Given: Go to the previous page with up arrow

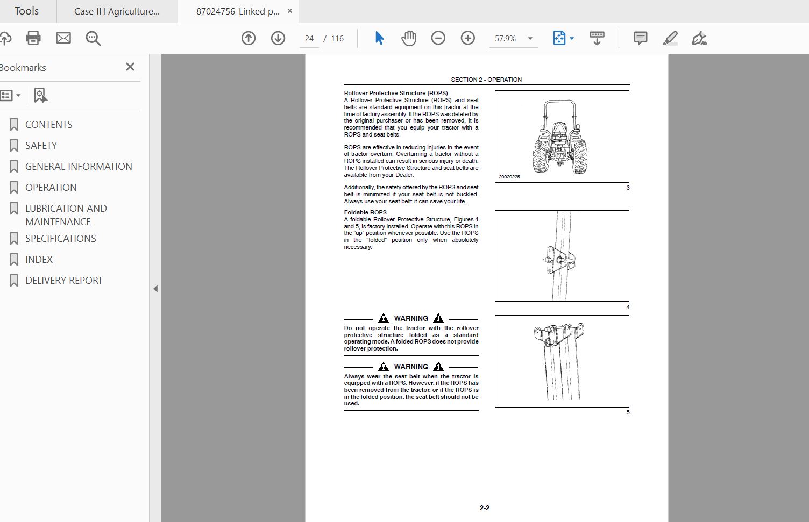Looking at the screenshot, I should (x=248, y=38).
